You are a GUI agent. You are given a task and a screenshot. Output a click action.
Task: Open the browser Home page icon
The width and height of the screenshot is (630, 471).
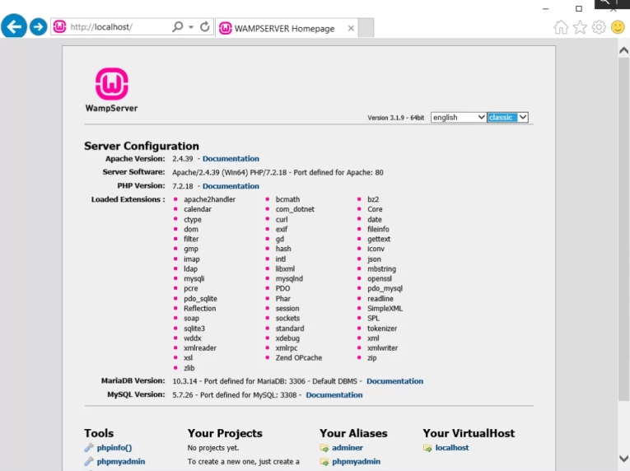(x=561, y=27)
